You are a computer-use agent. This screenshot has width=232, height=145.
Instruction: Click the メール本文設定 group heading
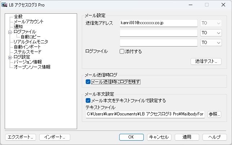point(99,94)
